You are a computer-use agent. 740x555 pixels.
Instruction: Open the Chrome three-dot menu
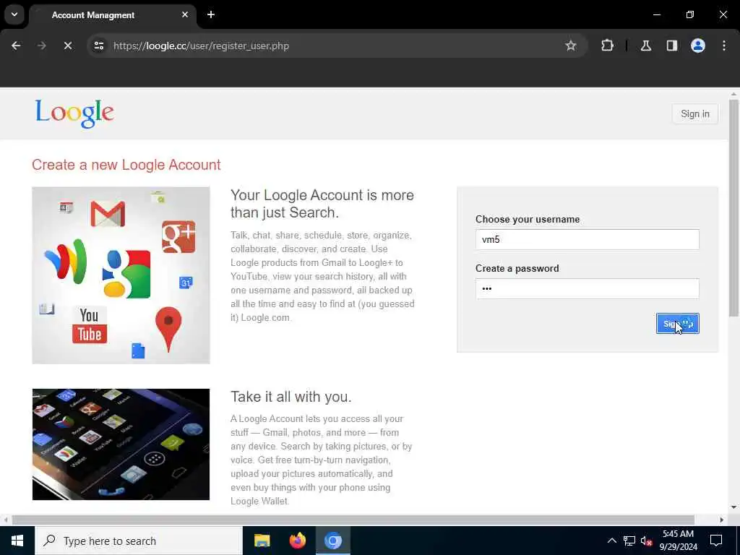click(x=724, y=46)
